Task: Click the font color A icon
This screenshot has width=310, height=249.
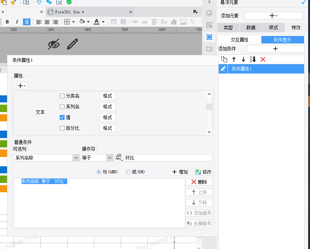Action: 97,22
